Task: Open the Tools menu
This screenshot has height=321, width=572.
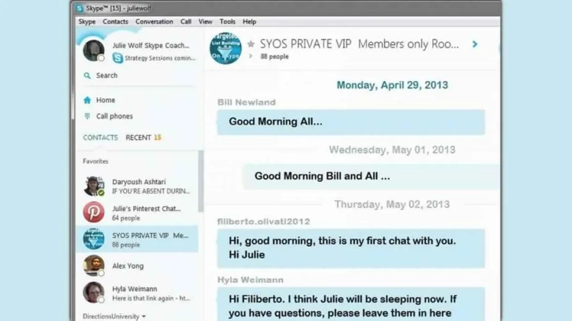Action: click(227, 21)
